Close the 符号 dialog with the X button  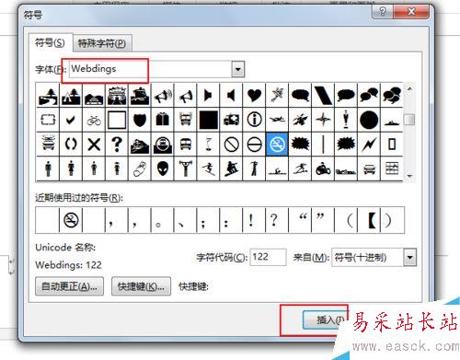(x=411, y=12)
